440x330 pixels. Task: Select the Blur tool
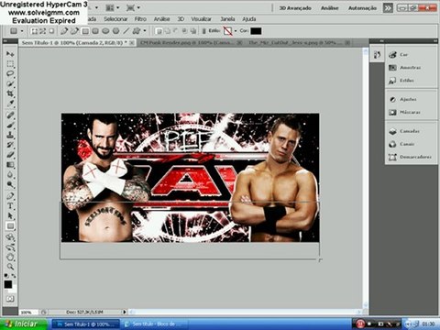(x=10, y=174)
